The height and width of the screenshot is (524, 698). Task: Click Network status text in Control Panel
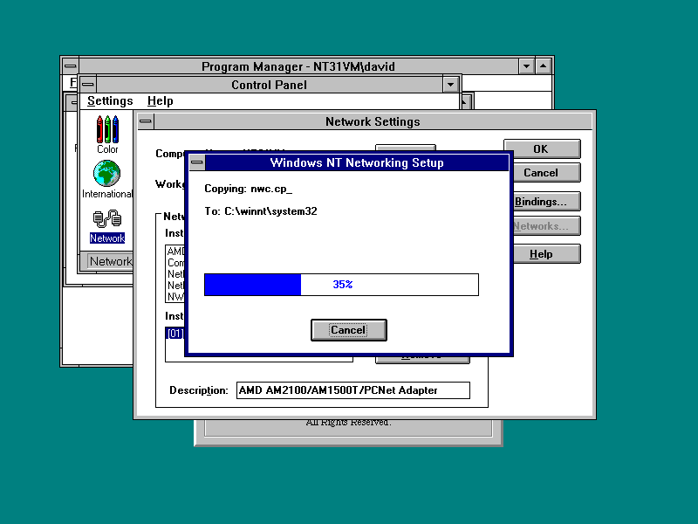point(111,261)
